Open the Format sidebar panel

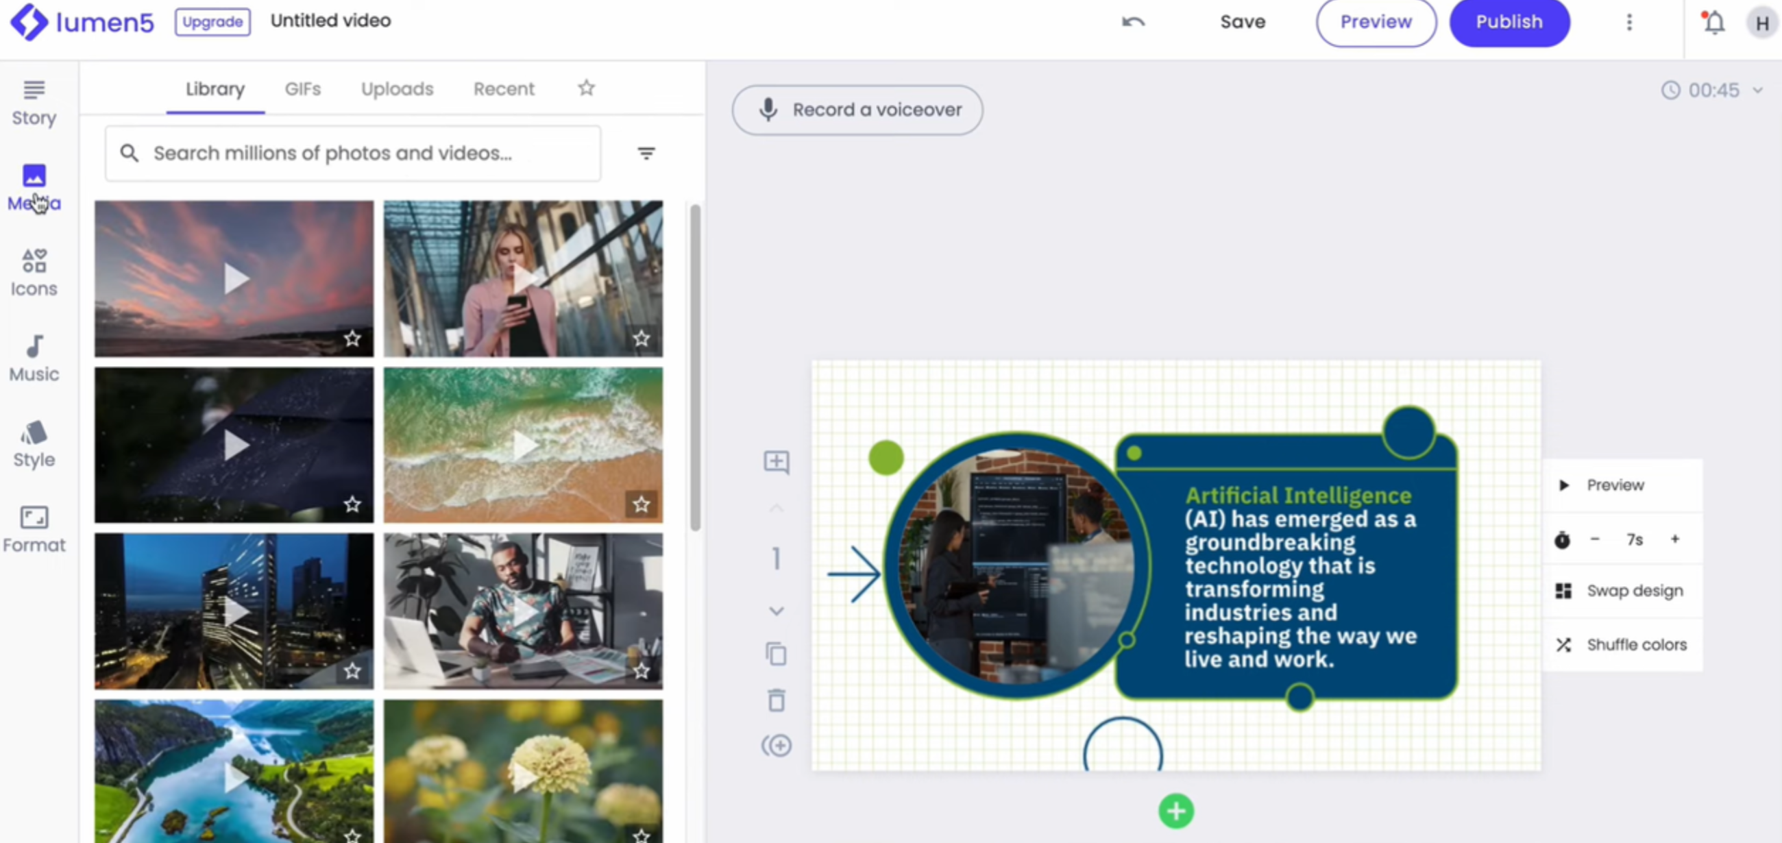pos(34,529)
